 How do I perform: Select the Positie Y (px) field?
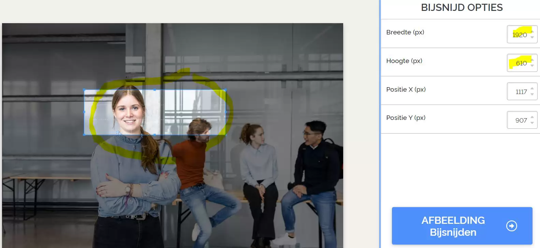point(519,120)
